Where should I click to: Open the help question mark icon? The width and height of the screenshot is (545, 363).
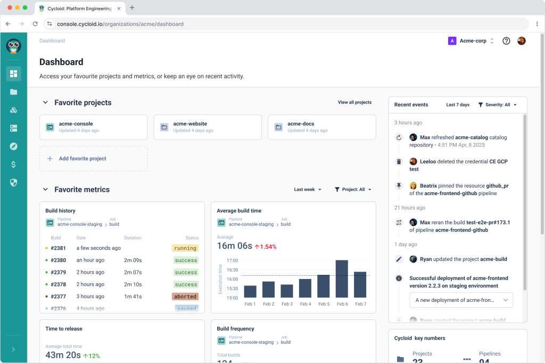506,41
